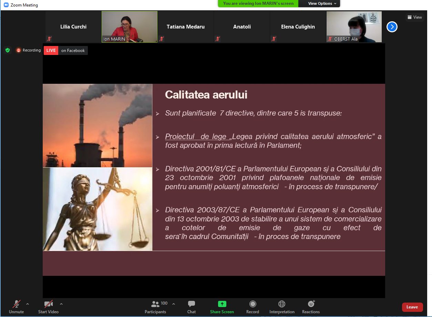Select Tatiana Medaru participant tile
432x317 pixels.
pos(186,27)
